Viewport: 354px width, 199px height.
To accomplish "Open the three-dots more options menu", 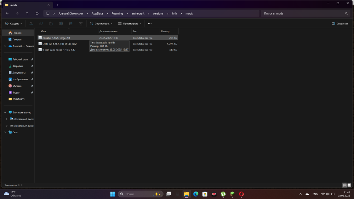I will pos(150,23).
